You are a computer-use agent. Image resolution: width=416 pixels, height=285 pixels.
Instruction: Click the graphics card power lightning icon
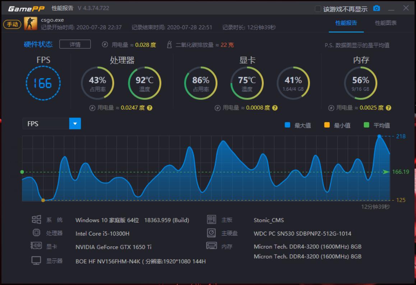[218, 108]
